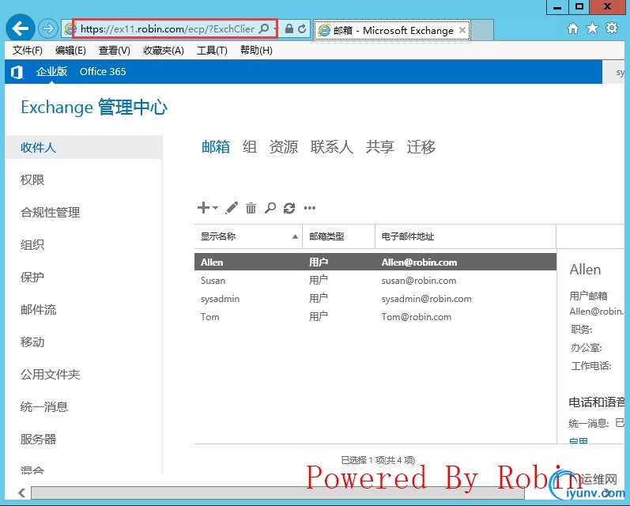Open the More options ellipsis icon
Image resolution: width=630 pixels, height=506 pixels.
click(309, 208)
